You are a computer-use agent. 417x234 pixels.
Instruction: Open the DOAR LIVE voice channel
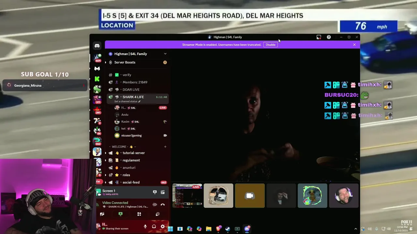point(137,90)
